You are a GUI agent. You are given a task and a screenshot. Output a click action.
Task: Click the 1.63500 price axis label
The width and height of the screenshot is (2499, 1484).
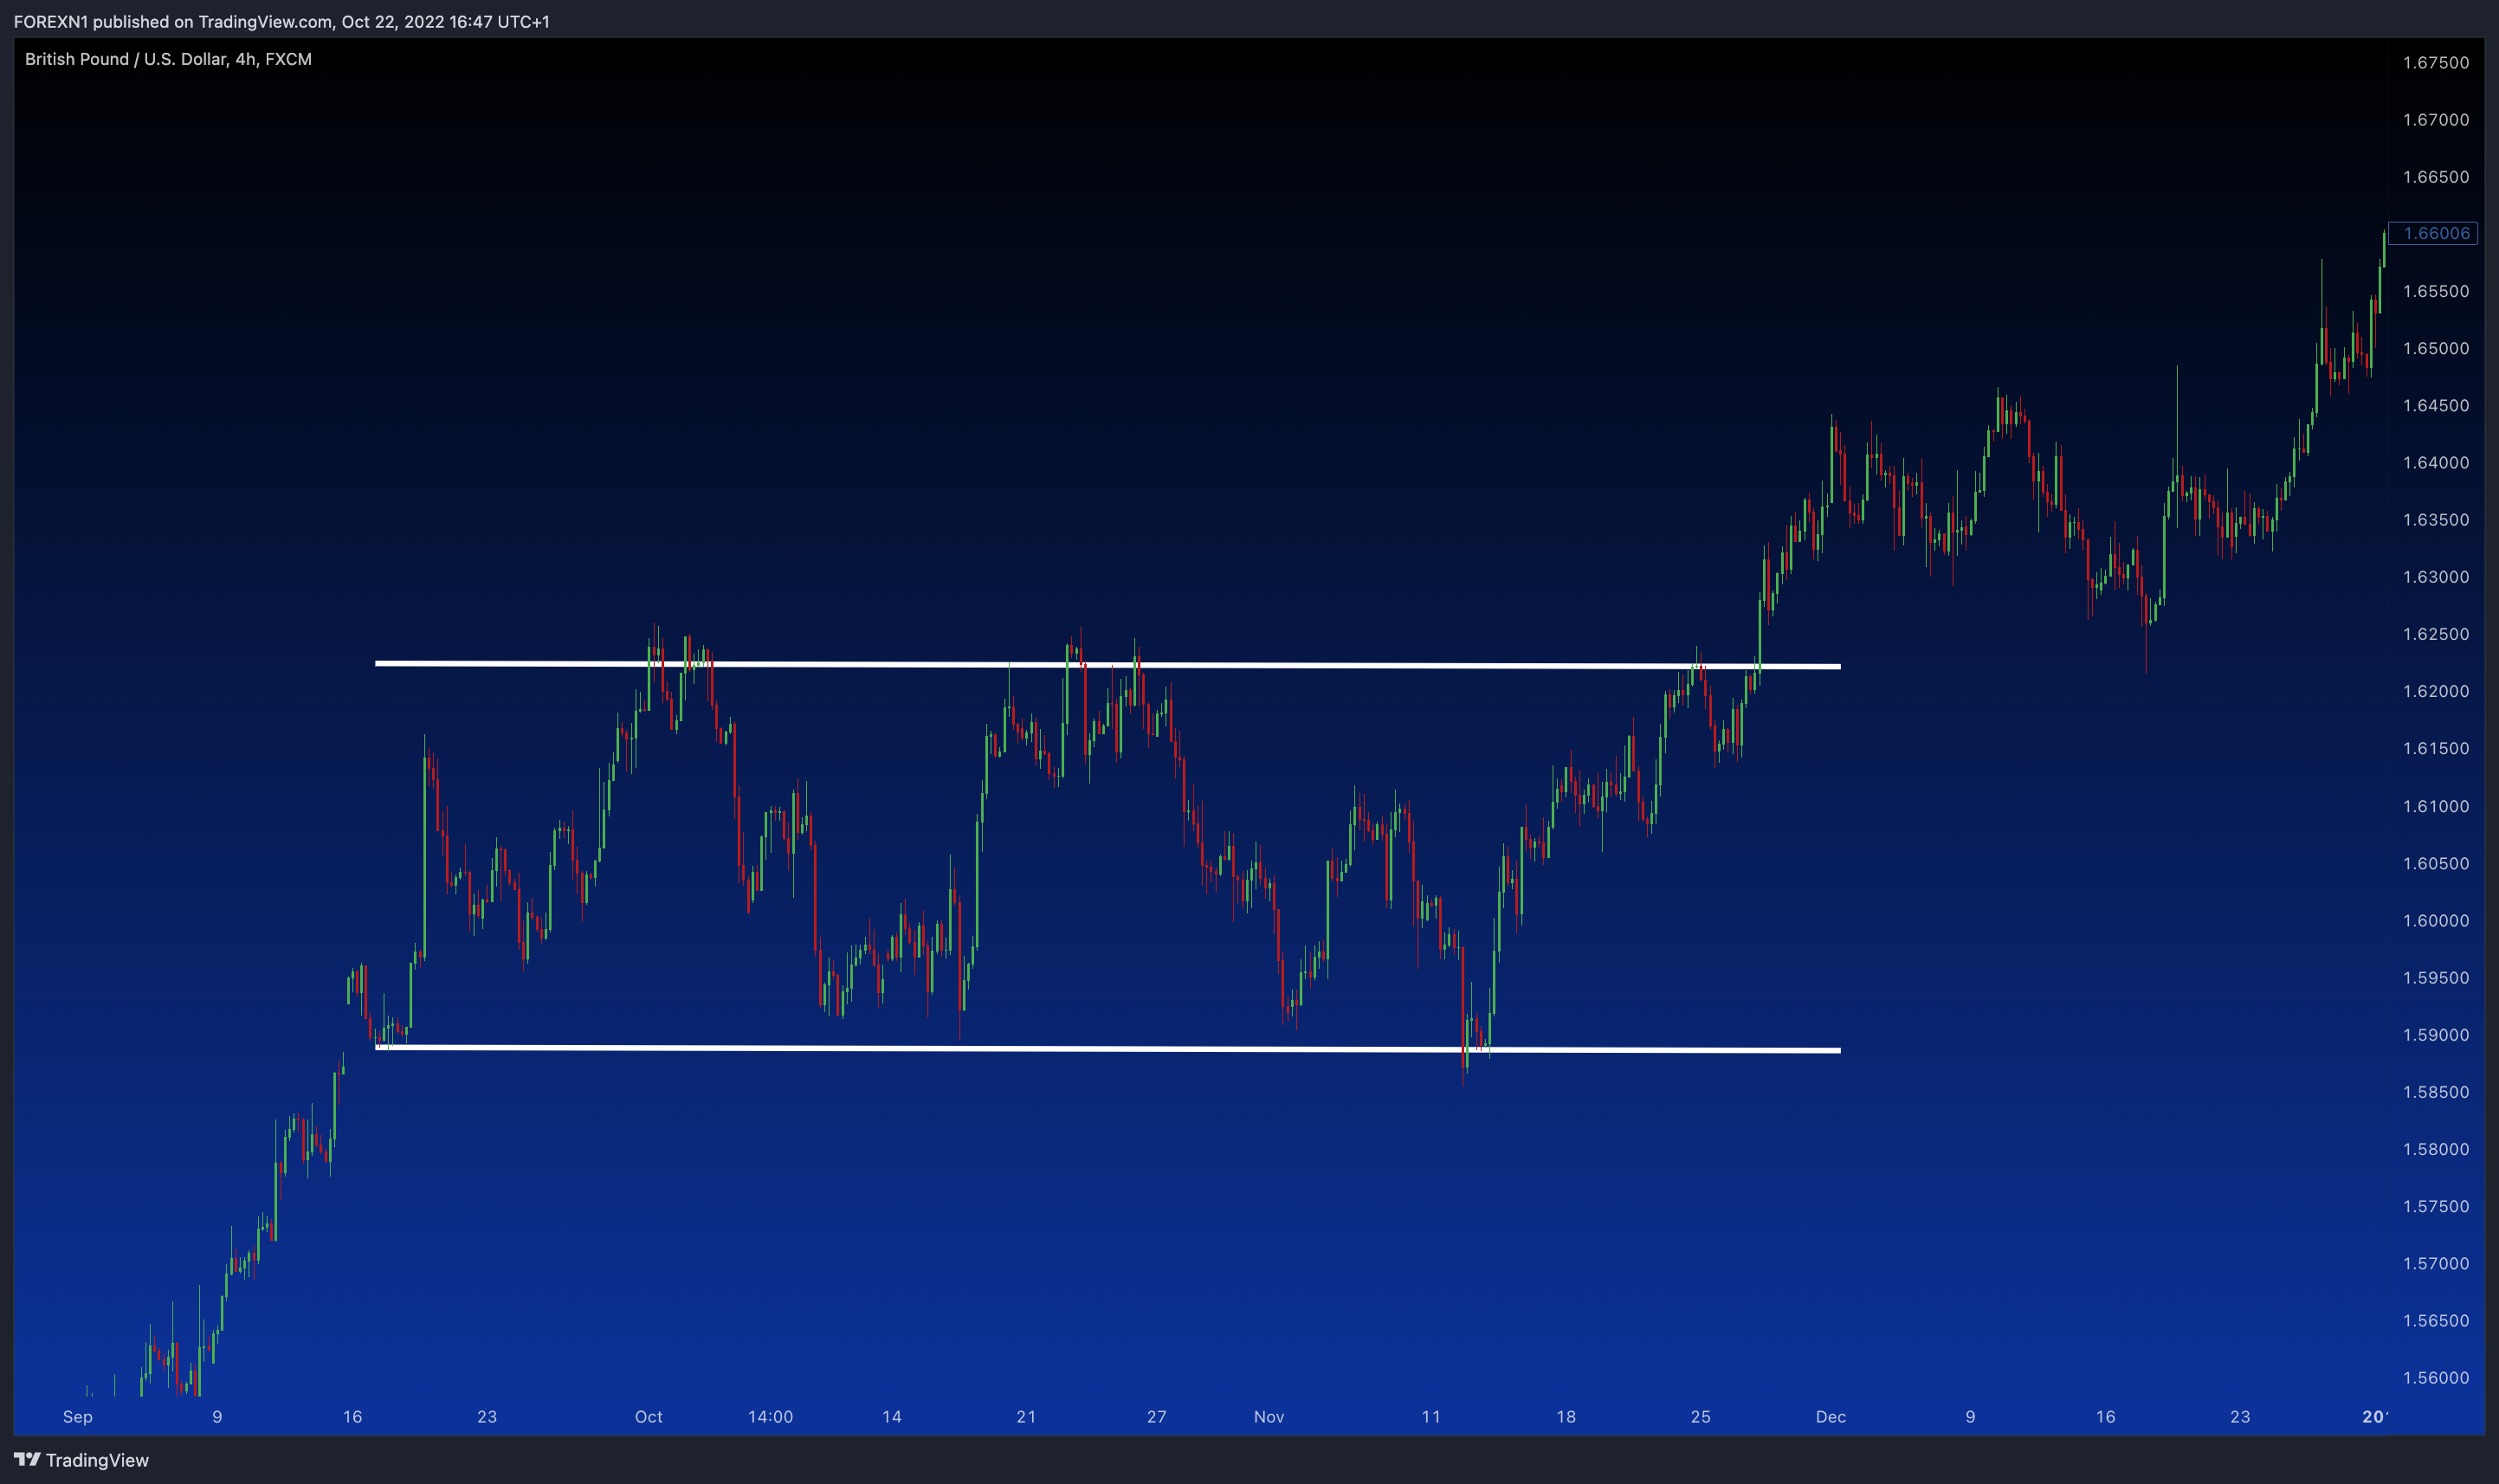coord(2435,519)
